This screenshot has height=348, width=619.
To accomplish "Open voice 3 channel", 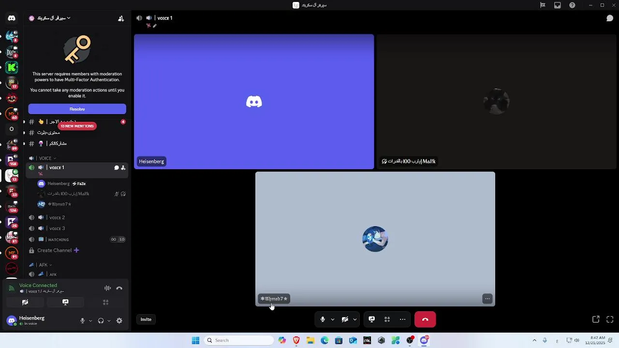I will (x=77, y=229).
